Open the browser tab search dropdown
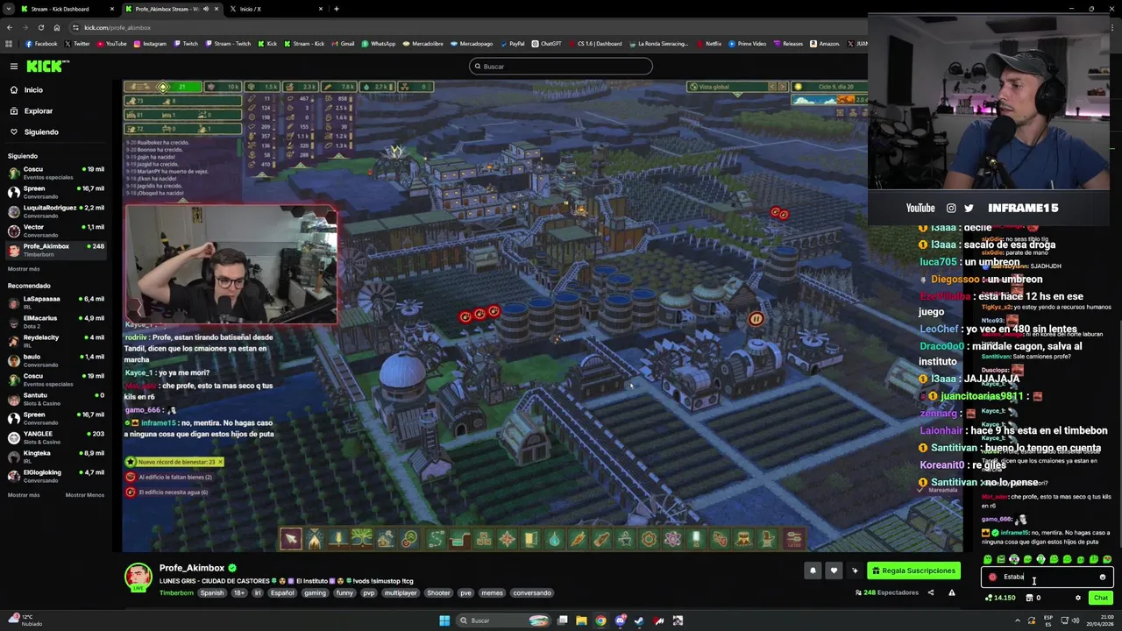The image size is (1122, 631). click(x=8, y=9)
